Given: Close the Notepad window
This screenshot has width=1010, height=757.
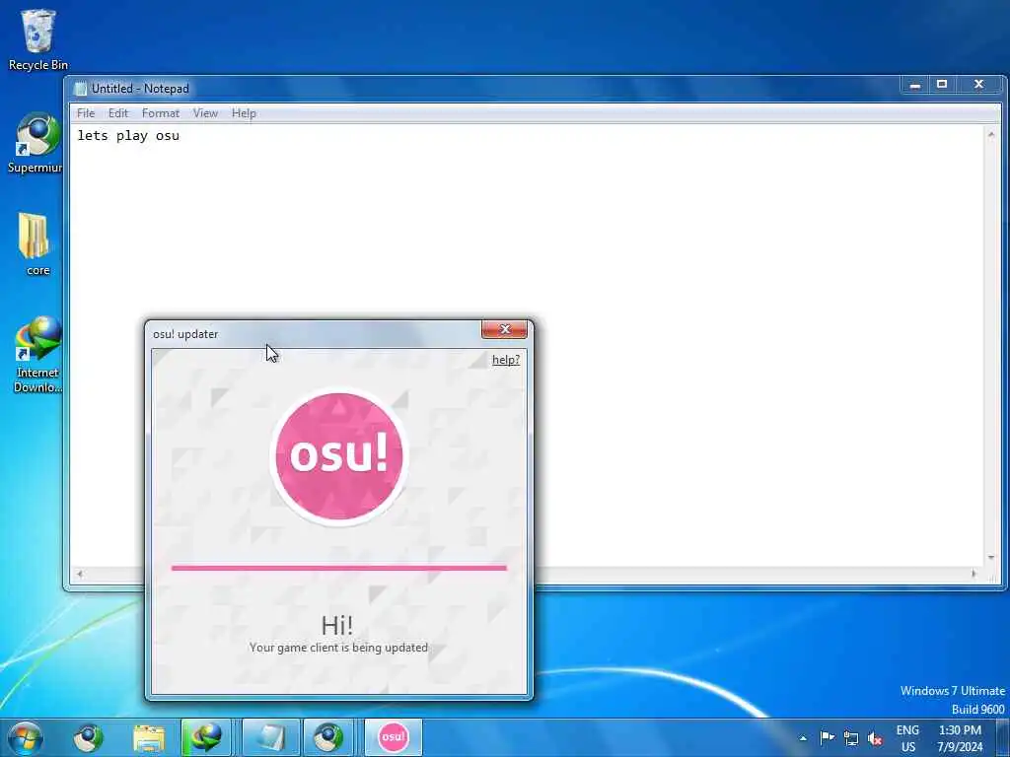Looking at the screenshot, I should point(979,85).
